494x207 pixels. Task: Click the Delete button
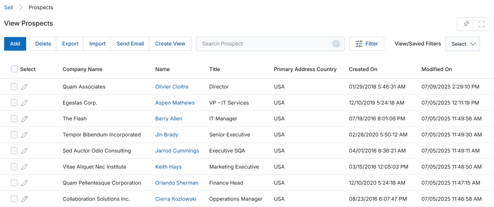pos(43,44)
